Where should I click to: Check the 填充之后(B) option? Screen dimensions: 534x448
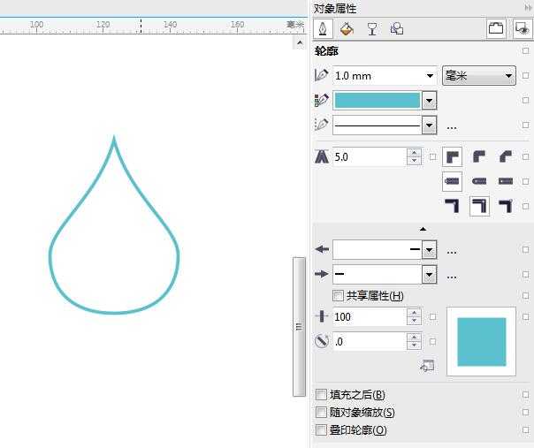click(322, 395)
